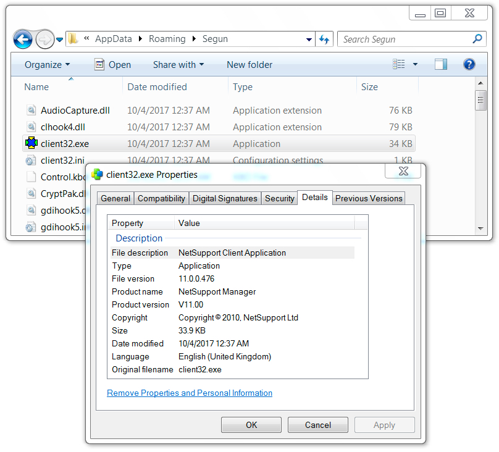This screenshot has width=499, height=452.
Task: Click the AudioCapture.dll file name
Action: (75, 111)
